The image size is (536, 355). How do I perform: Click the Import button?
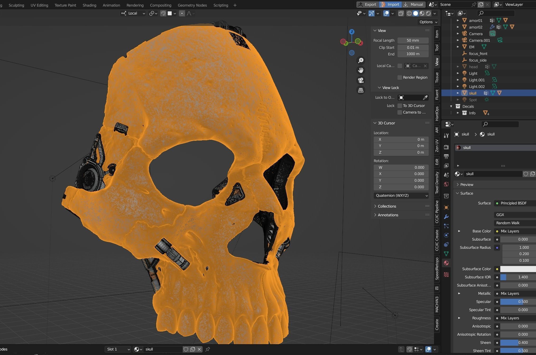[x=390, y=4]
